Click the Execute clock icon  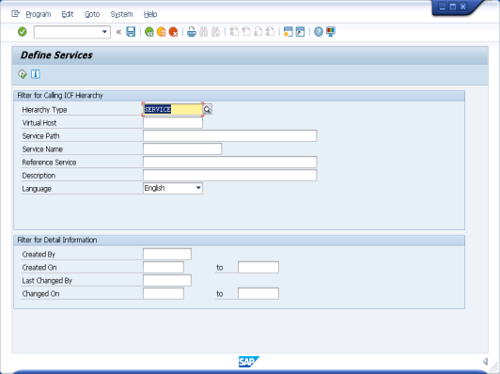[23, 74]
